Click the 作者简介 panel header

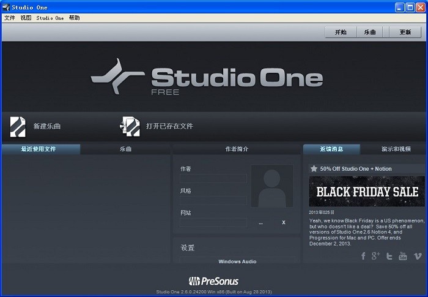click(237, 149)
